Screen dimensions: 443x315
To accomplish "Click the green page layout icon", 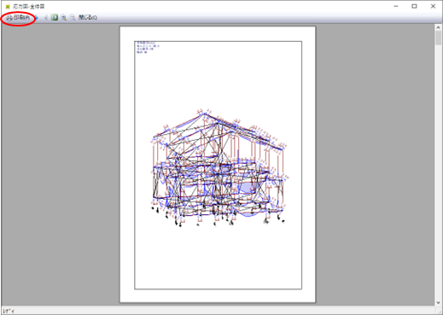I will (x=55, y=18).
